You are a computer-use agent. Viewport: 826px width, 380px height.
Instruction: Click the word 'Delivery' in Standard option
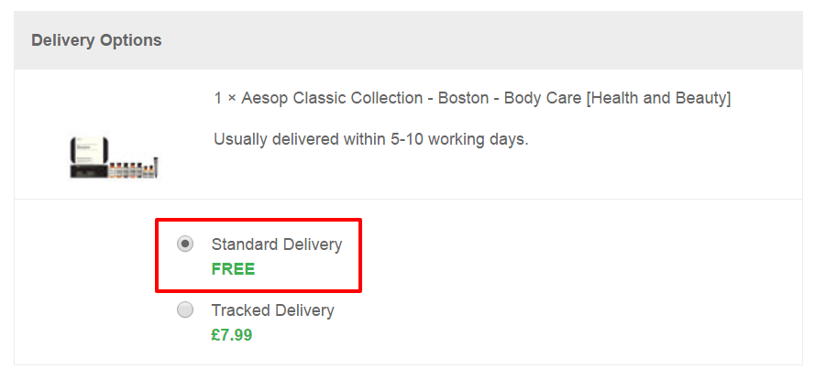coord(313,244)
